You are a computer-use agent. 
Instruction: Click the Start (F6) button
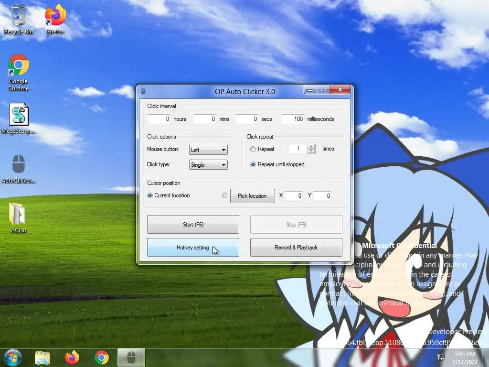pos(193,225)
